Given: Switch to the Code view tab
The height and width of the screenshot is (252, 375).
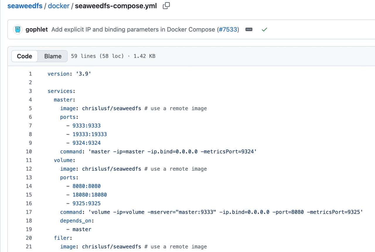Looking at the screenshot, I should click(x=25, y=56).
